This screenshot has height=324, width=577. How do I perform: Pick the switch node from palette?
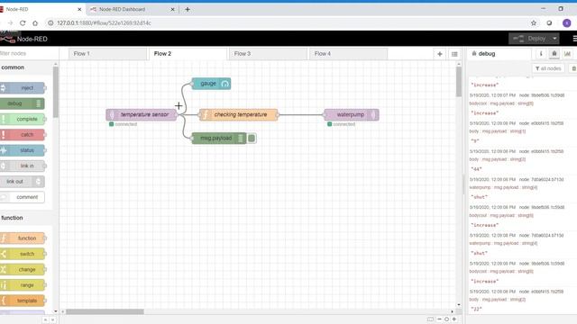[x=23, y=254]
